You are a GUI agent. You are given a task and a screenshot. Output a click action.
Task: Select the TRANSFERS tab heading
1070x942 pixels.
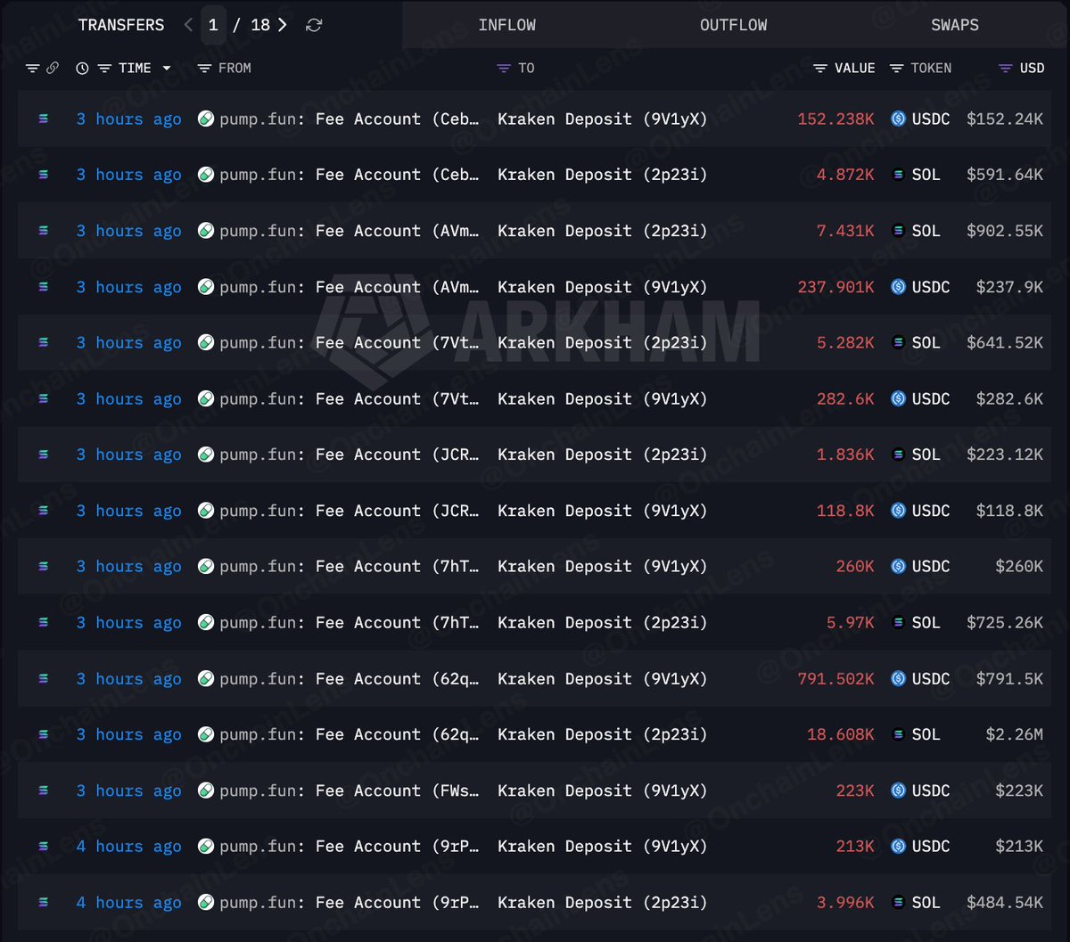(121, 25)
